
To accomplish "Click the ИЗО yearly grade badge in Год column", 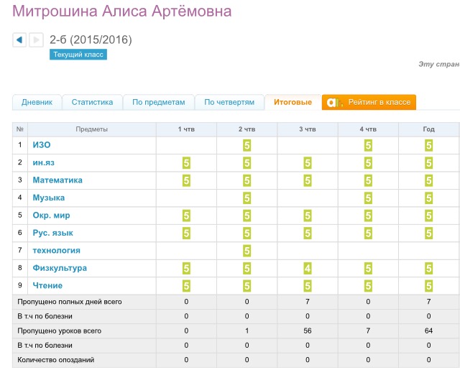I will tap(428, 145).
